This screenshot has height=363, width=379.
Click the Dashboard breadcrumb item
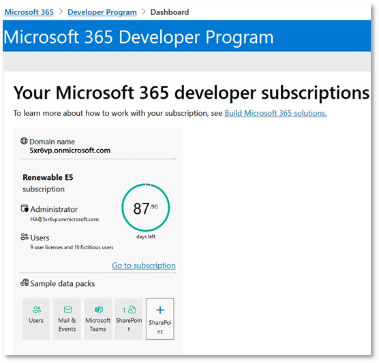coord(170,12)
